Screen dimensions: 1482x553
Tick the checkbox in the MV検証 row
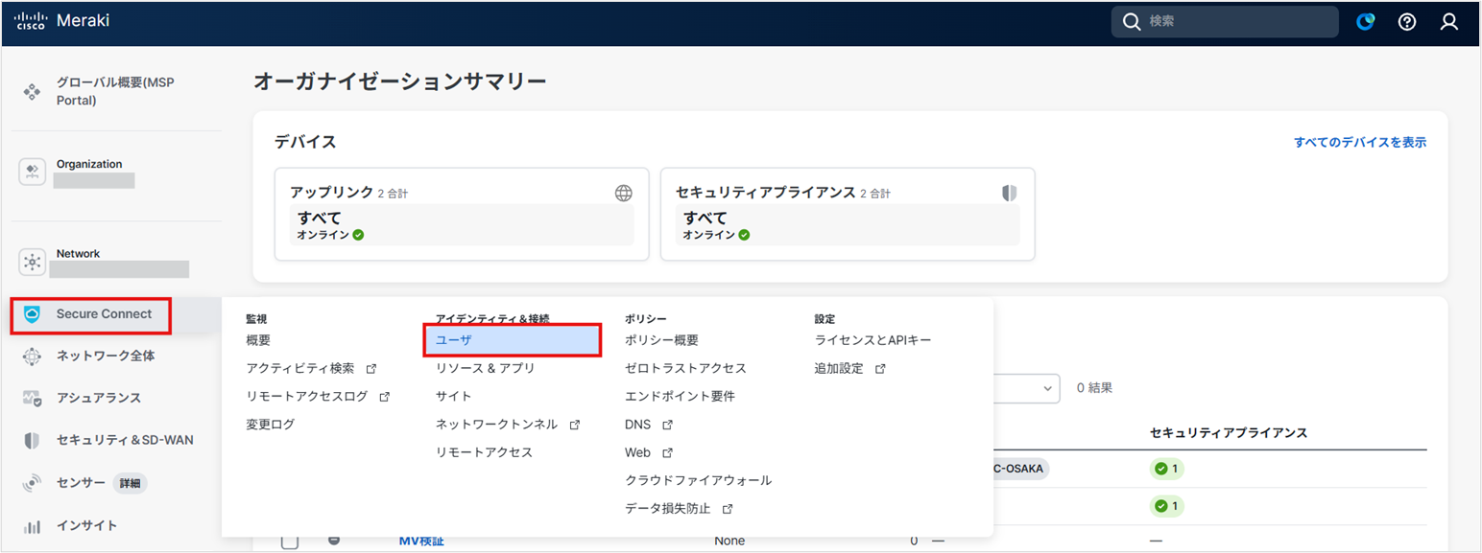[290, 541]
